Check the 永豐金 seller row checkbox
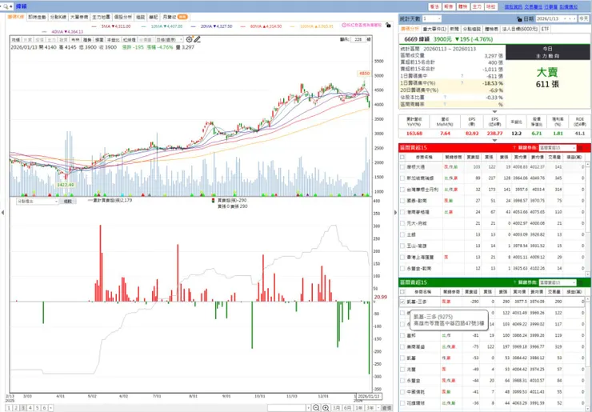This screenshot has height=412, width=592. 402,381
